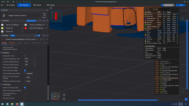Open filament 4 Generic PETG dropdown
The image size is (189, 106).
[x=37, y=28]
